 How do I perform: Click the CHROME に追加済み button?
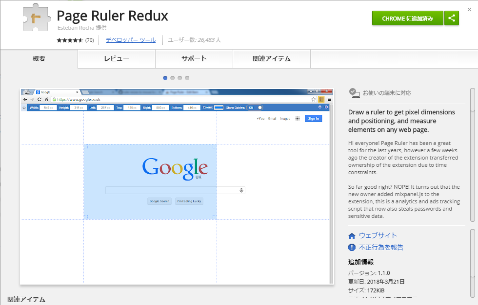coord(407,18)
